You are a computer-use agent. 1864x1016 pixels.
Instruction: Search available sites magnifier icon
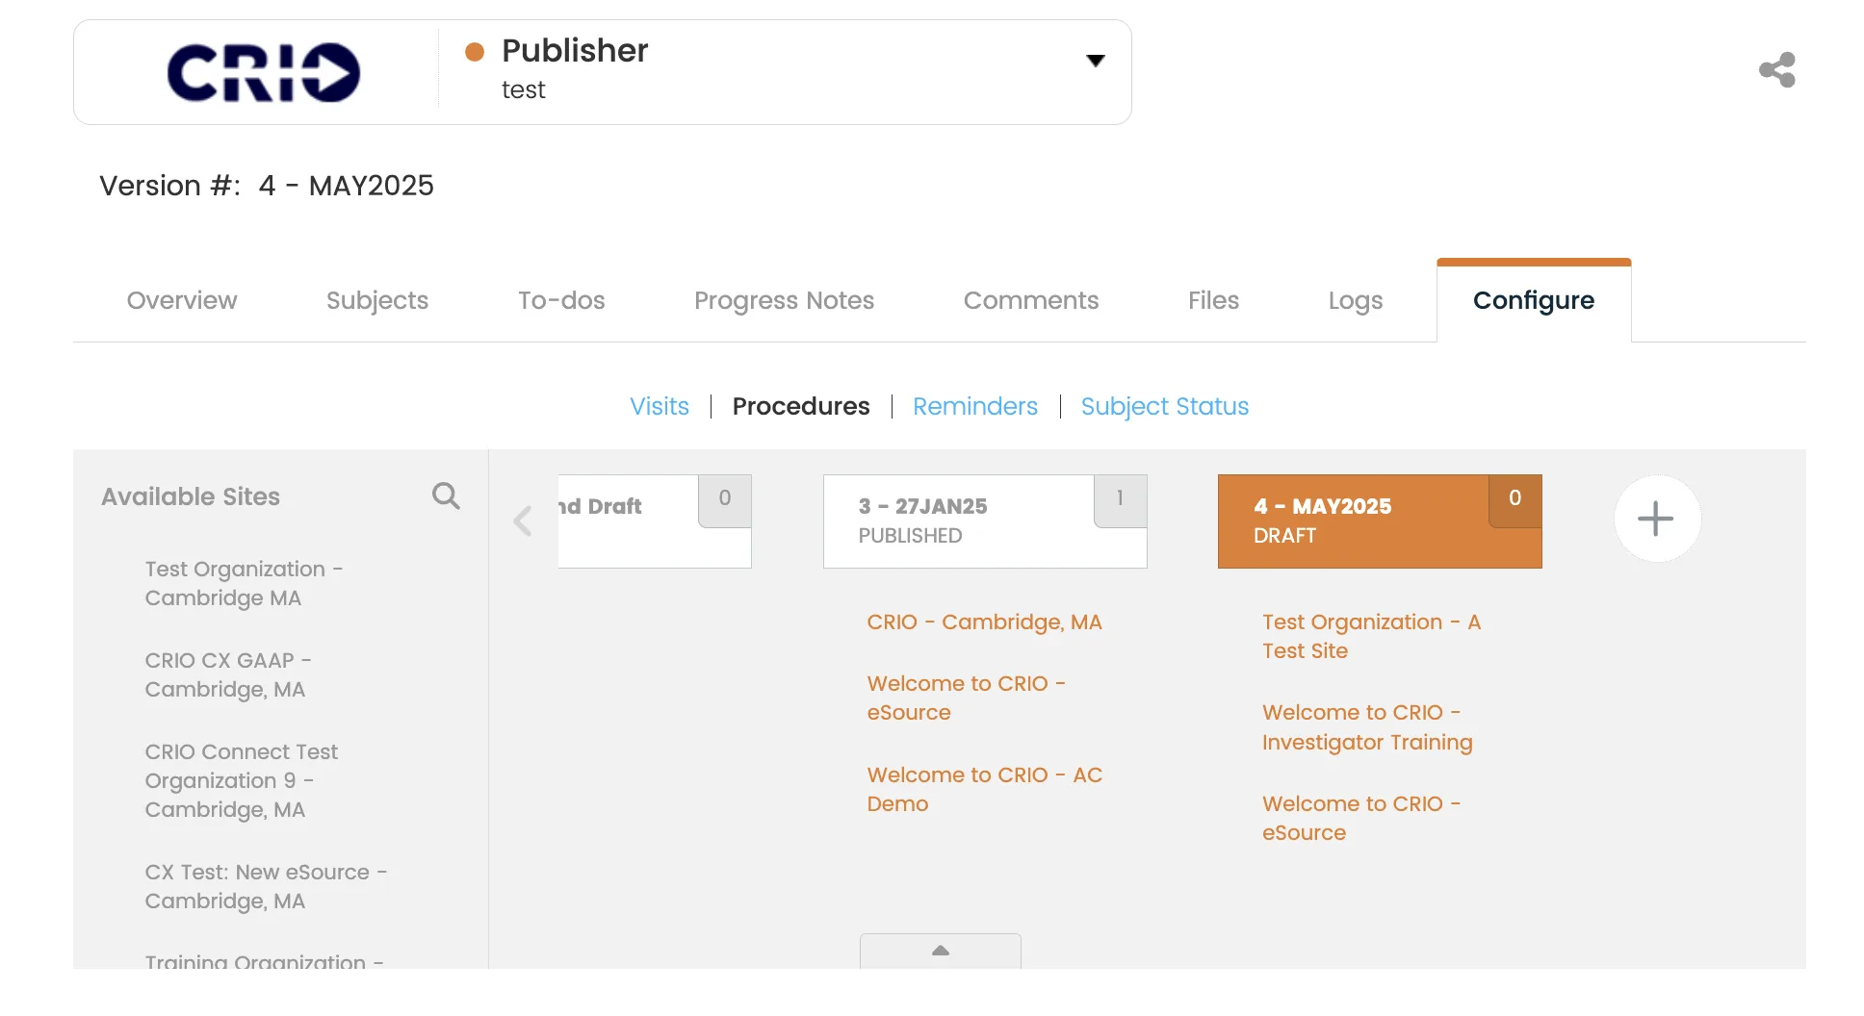[x=446, y=495]
